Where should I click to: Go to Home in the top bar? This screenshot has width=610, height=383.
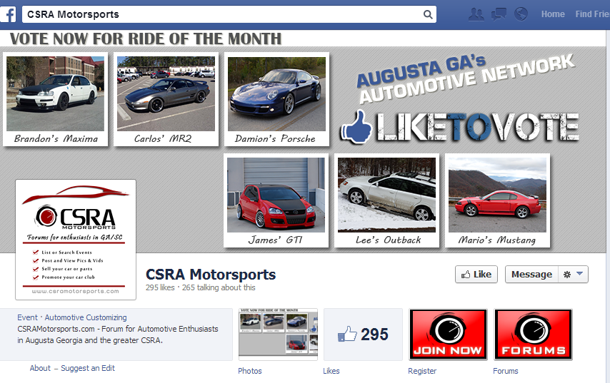tap(553, 14)
